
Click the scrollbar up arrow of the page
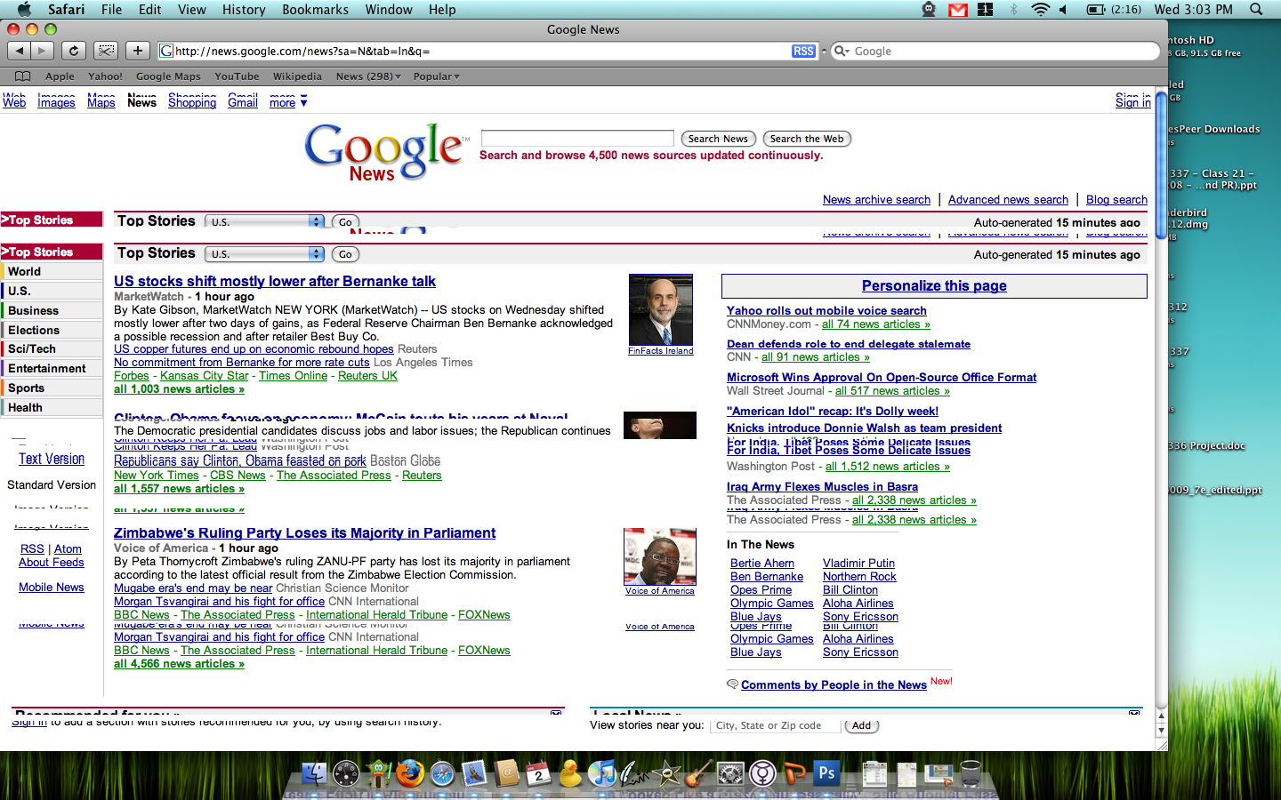pyautogui.click(x=1161, y=716)
